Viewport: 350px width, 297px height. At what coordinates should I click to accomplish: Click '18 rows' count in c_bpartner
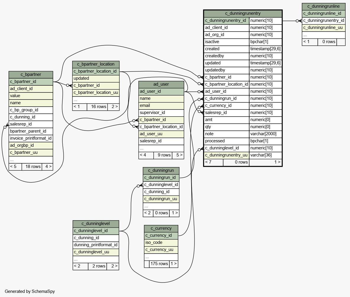click(32, 167)
